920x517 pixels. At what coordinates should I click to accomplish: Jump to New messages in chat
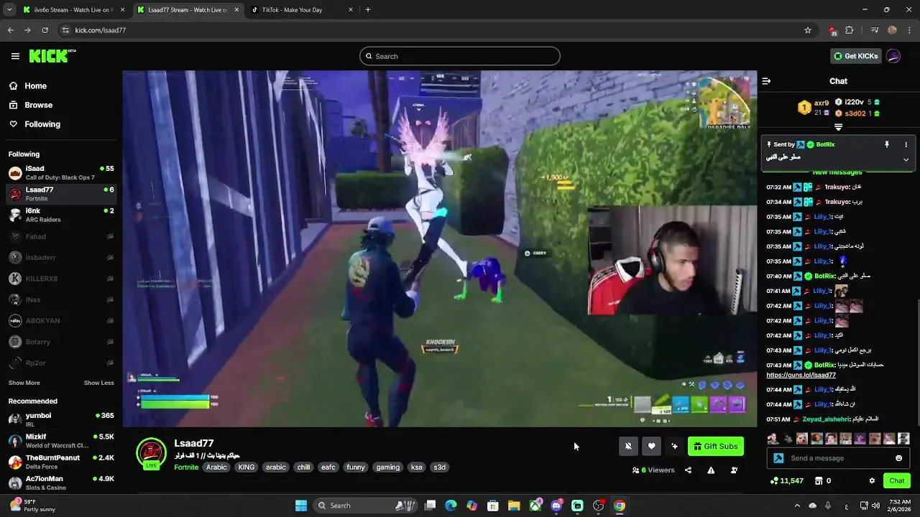(x=837, y=172)
